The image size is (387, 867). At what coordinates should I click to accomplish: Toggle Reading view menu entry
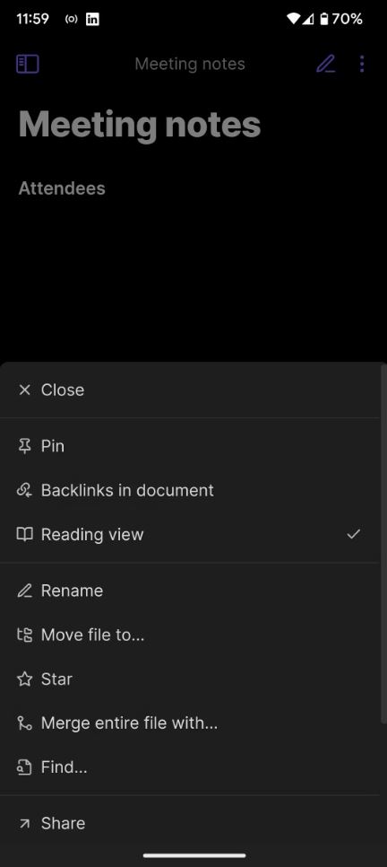(x=190, y=535)
